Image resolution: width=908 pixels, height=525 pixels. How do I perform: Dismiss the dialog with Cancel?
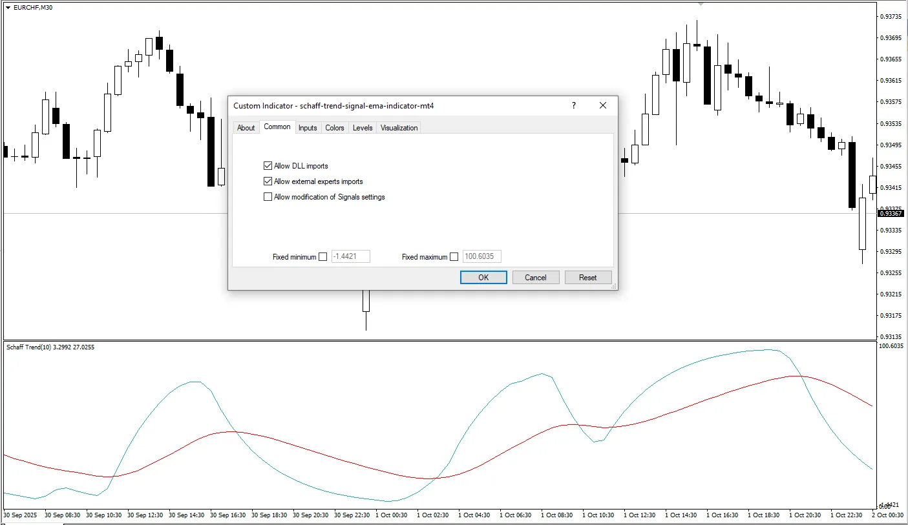(536, 277)
